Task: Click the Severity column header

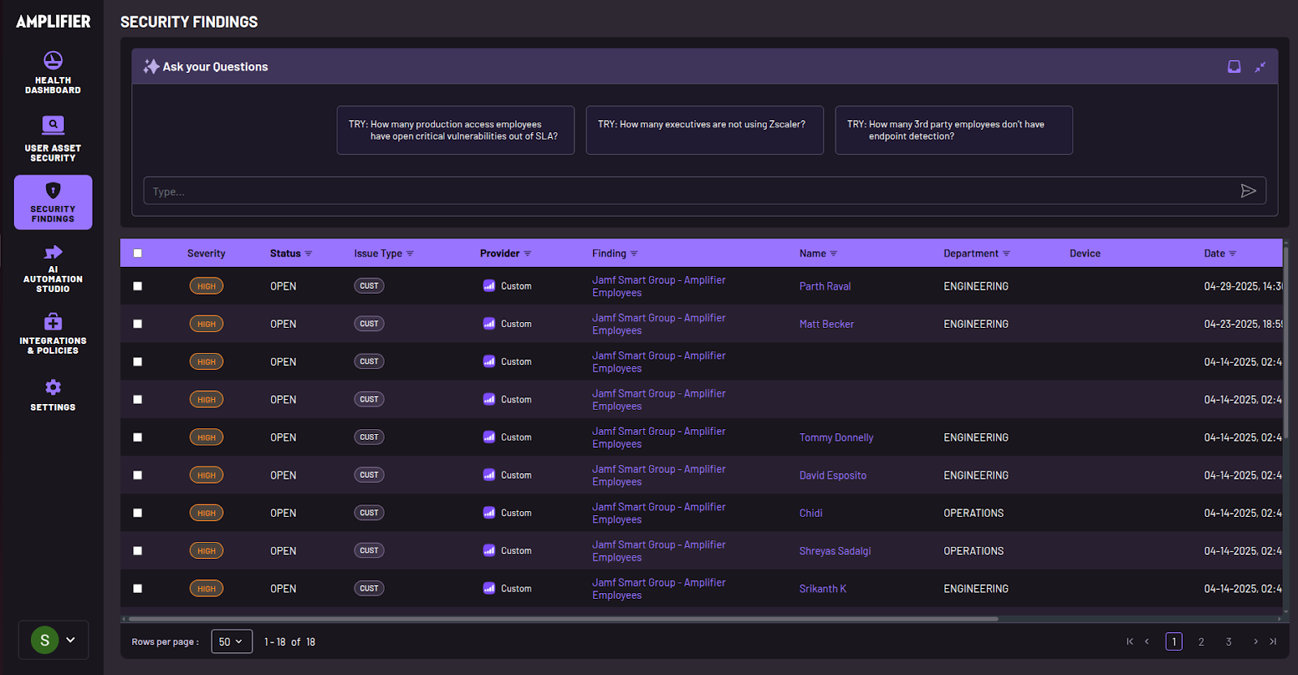Action: [206, 253]
